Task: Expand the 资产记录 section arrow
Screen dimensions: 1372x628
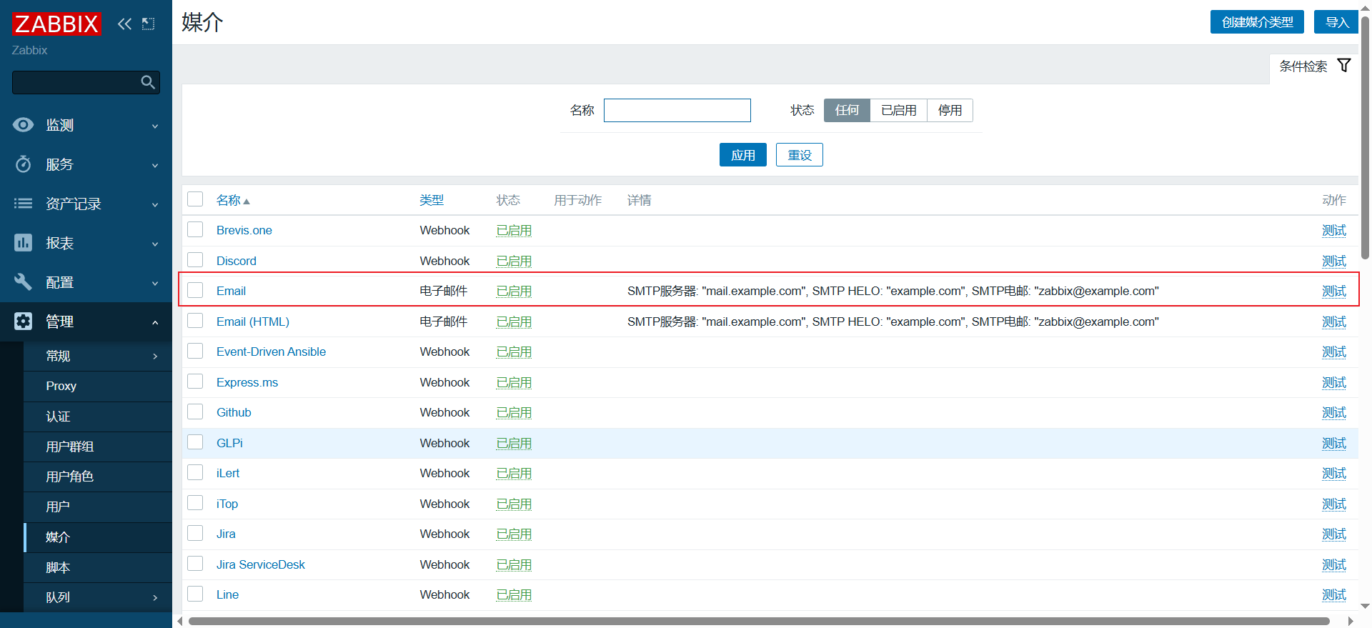Action: tap(155, 204)
